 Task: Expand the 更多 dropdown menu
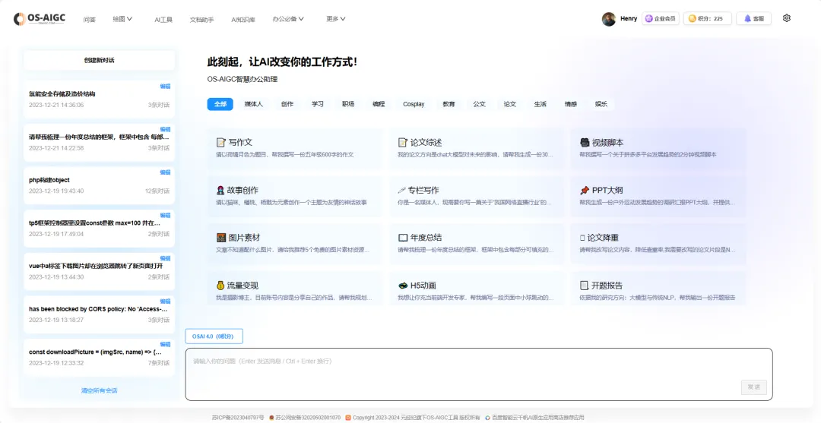coord(336,19)
